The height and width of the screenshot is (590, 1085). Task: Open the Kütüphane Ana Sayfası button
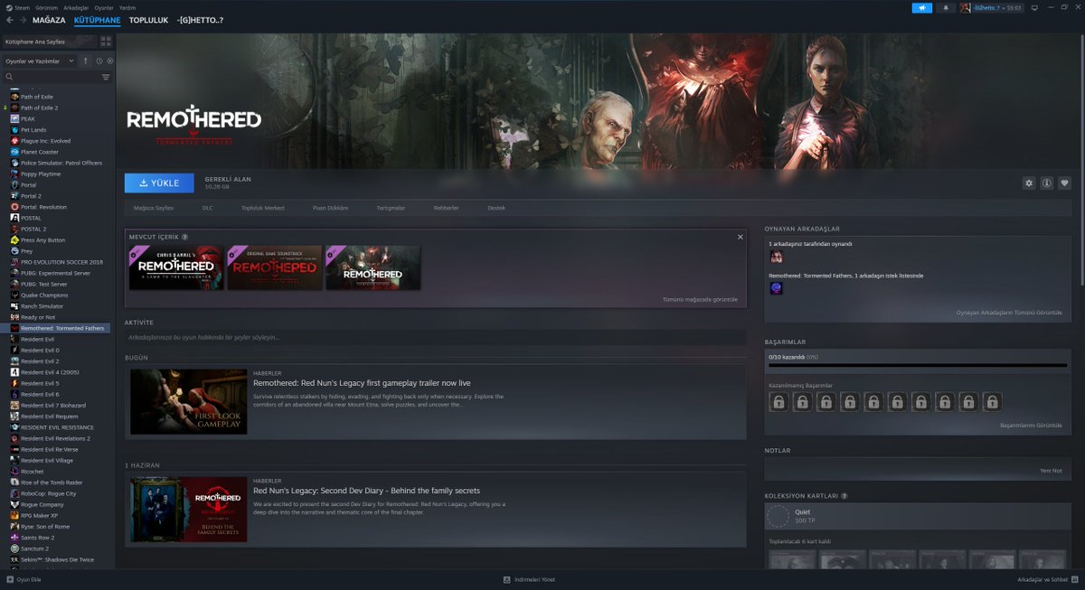click(x=49, y=42)
